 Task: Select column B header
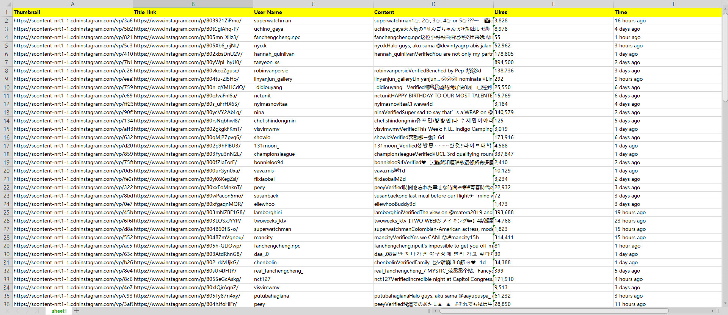(193, 4)
